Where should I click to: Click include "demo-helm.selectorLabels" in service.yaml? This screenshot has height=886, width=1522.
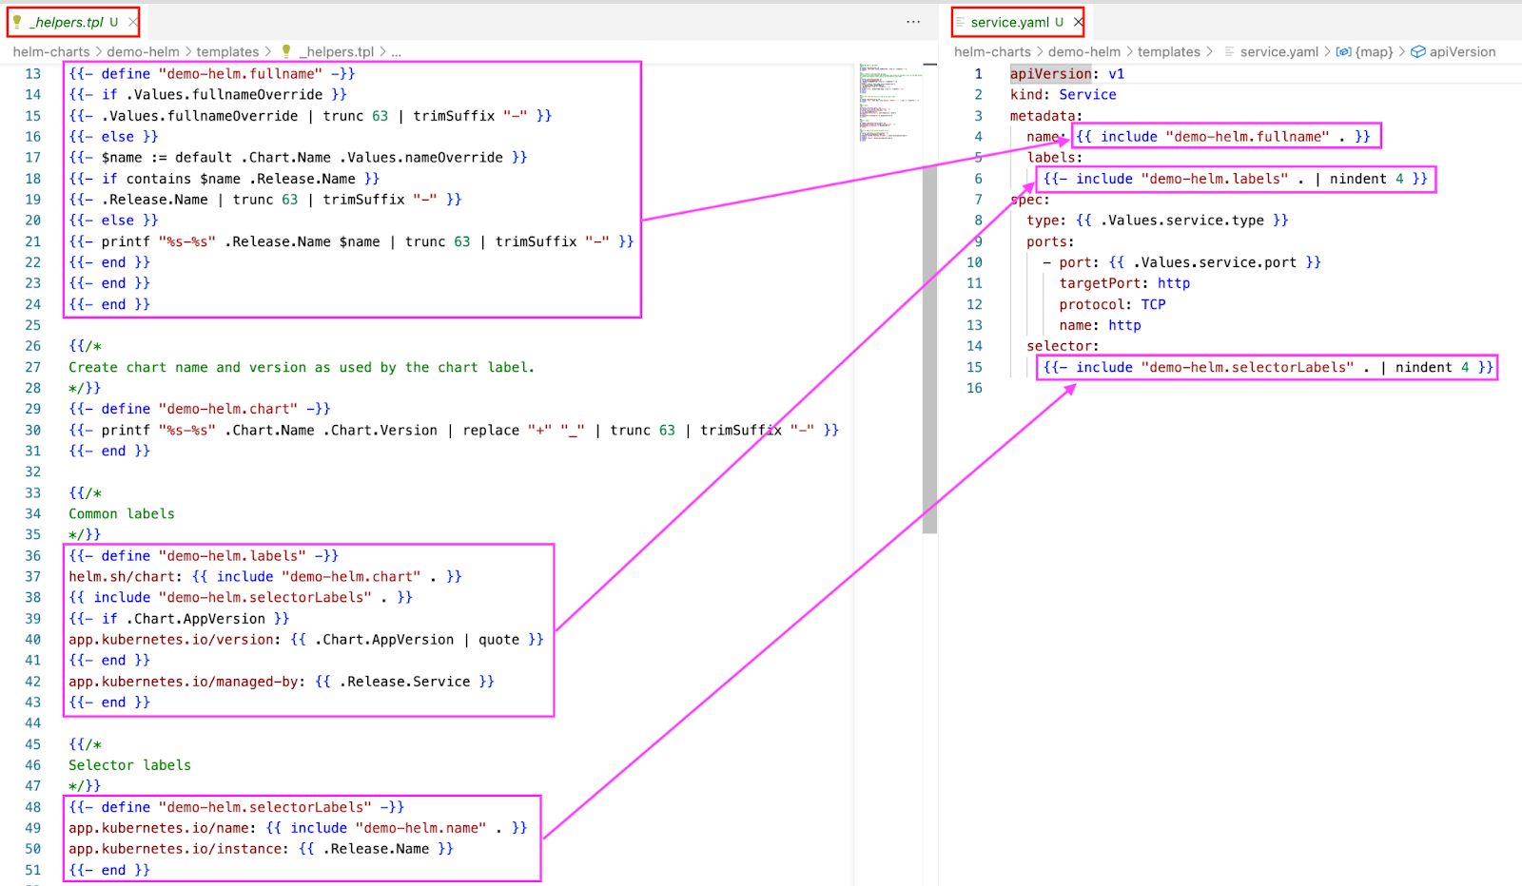pyautogui.click(x=1269, y=367)
